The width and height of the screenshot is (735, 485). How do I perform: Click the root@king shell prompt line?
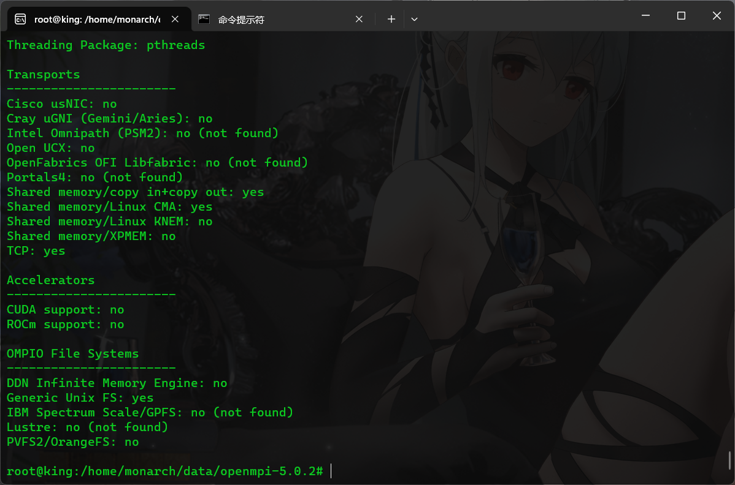point(165,472)
